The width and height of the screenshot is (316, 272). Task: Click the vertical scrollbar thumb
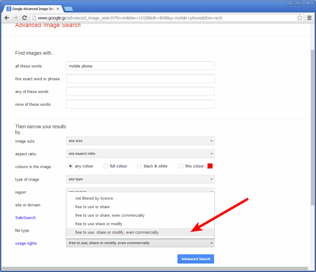point(313,128)
